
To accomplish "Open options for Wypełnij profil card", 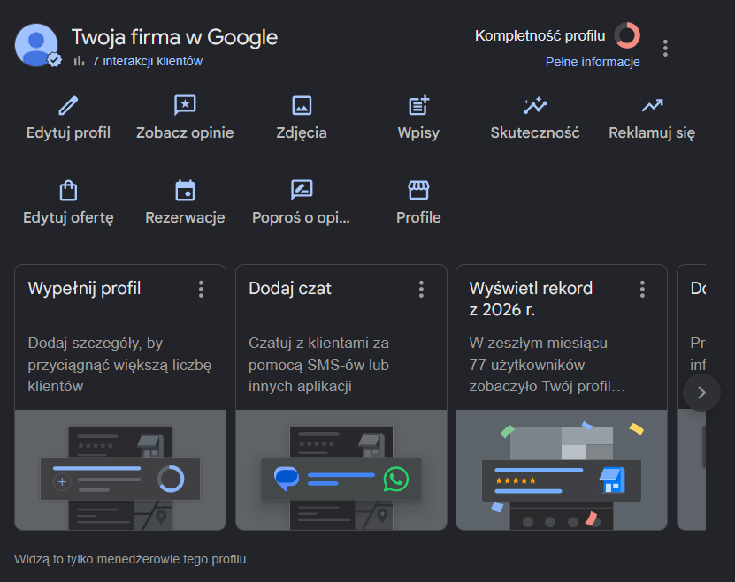I will point(201,290).
